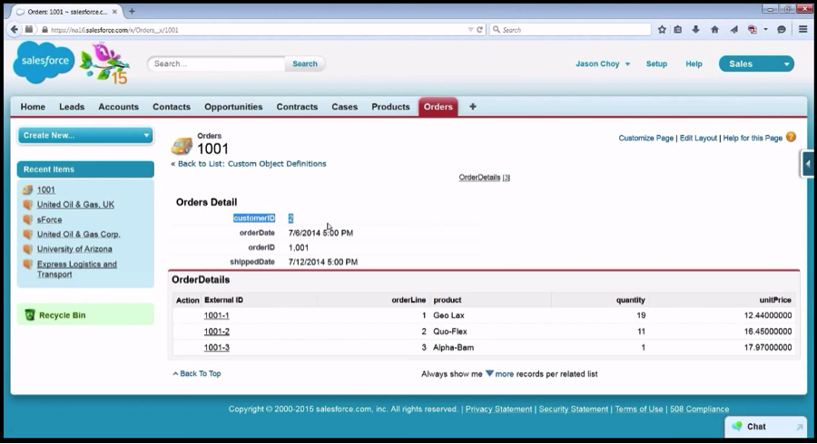The image size is (817, 444).
Task: Go Back to List: Custom Object Definitions
Action: tap(252, 164)
